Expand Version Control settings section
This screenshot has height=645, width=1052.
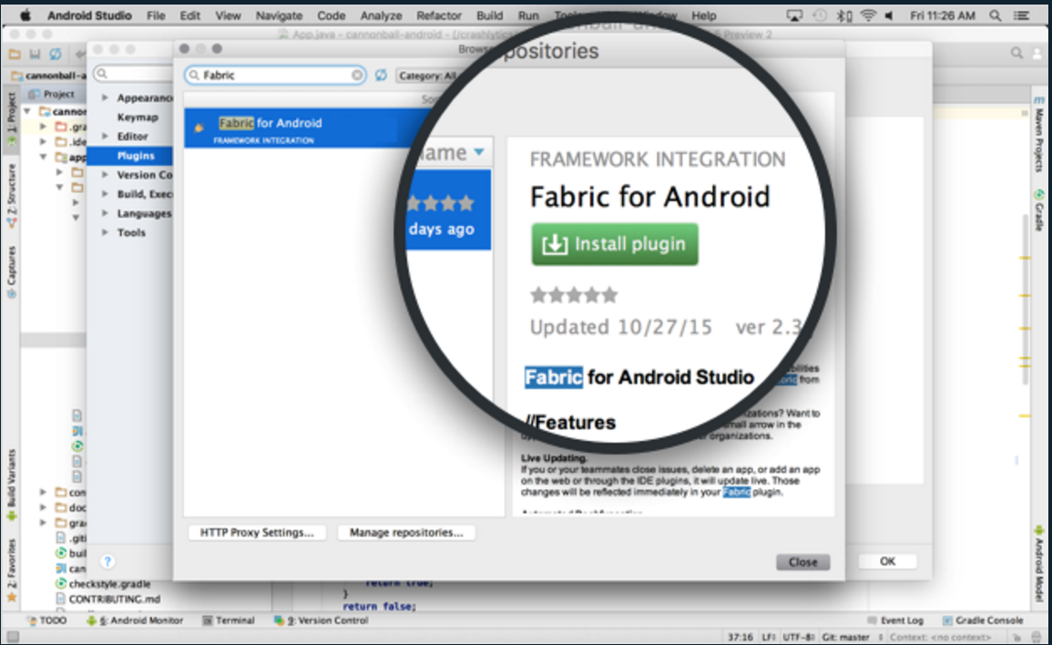(x=106, y=175)
